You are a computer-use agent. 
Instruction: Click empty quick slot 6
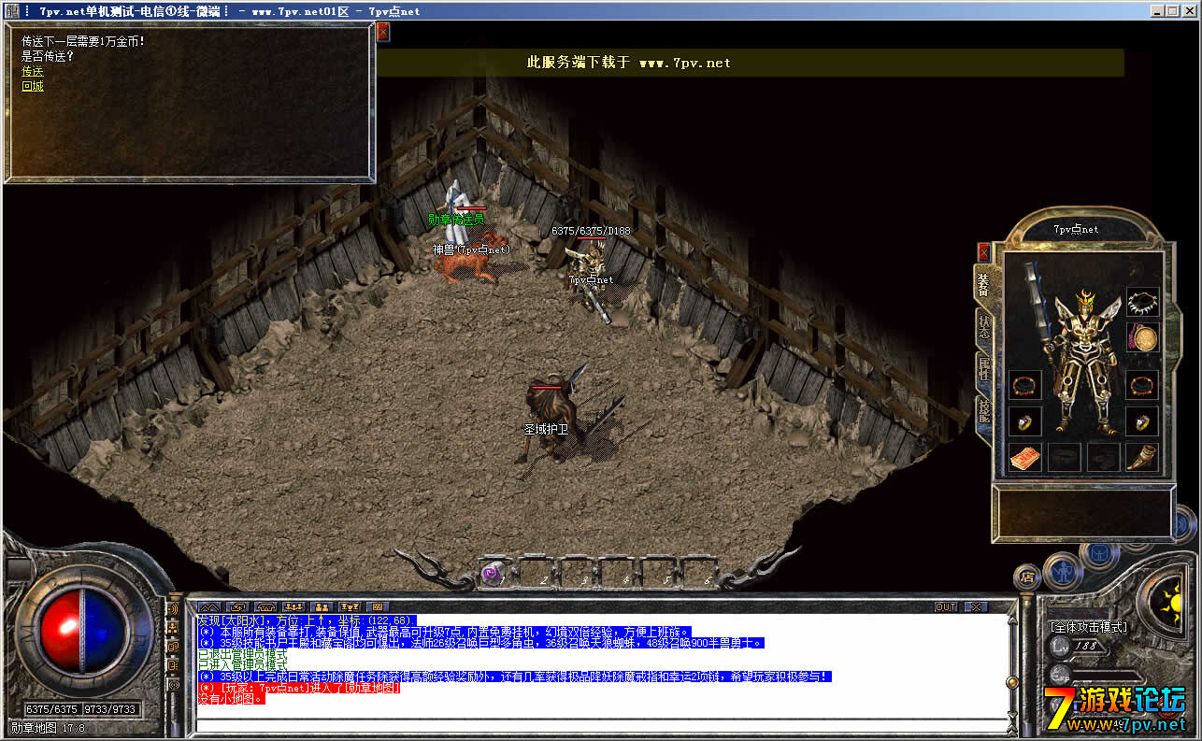[x=698, y=572]
